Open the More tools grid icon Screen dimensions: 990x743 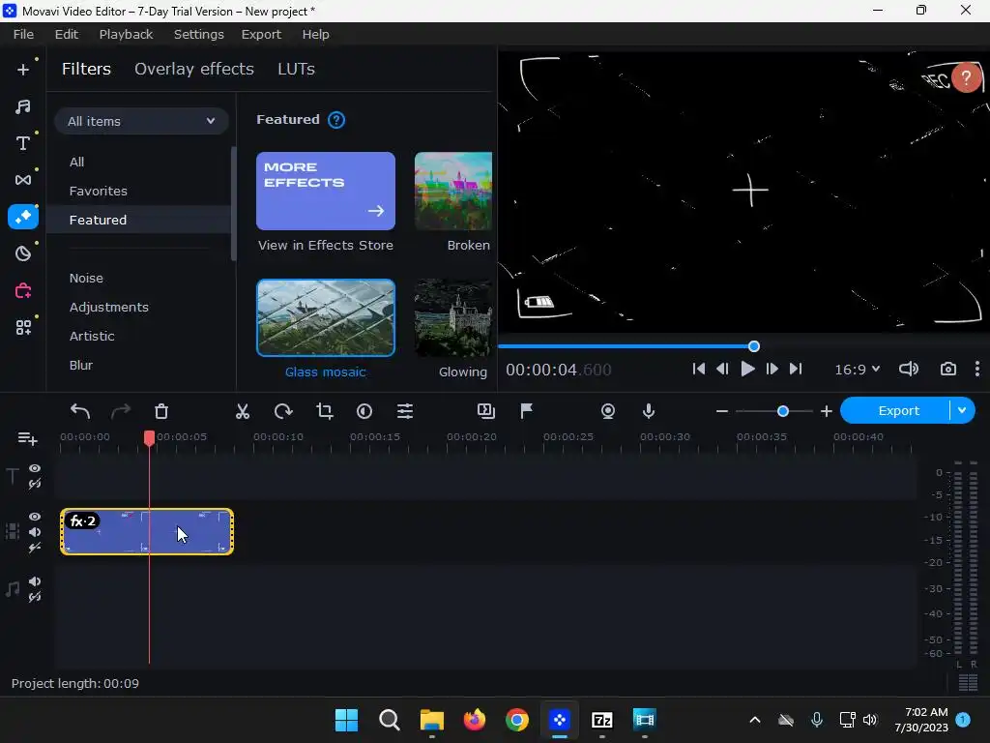pyautogui.click(x=23, y=327)
